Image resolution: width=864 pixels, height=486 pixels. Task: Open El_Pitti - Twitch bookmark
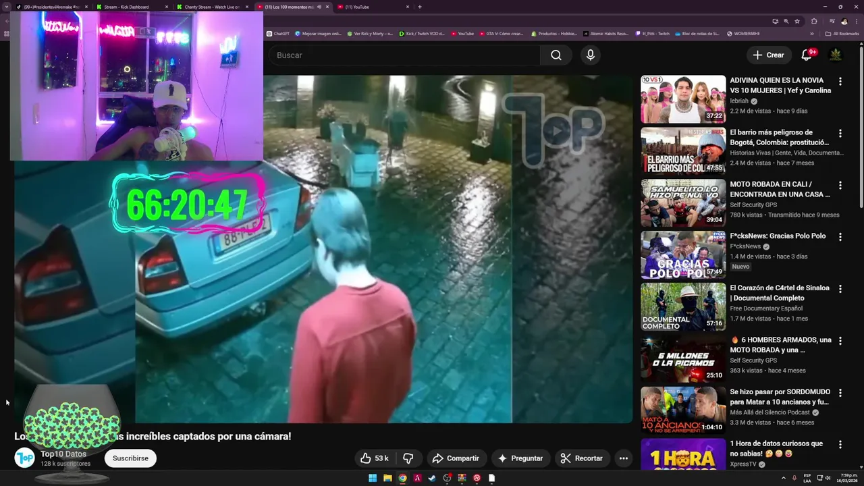pyautogui.click(x=652, y=33)
